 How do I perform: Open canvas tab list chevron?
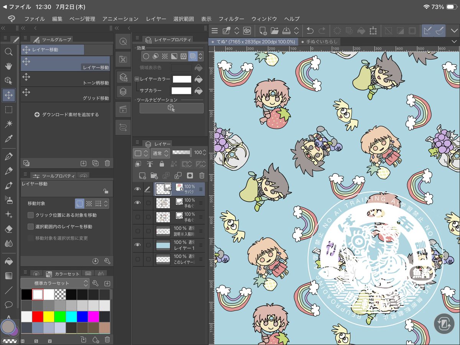[454, 41]
